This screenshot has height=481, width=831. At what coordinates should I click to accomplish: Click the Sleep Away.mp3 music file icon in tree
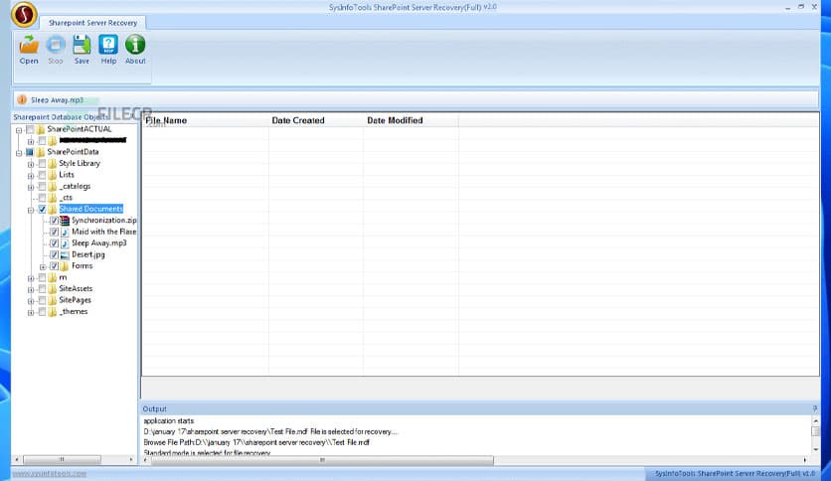click(65, 243)
